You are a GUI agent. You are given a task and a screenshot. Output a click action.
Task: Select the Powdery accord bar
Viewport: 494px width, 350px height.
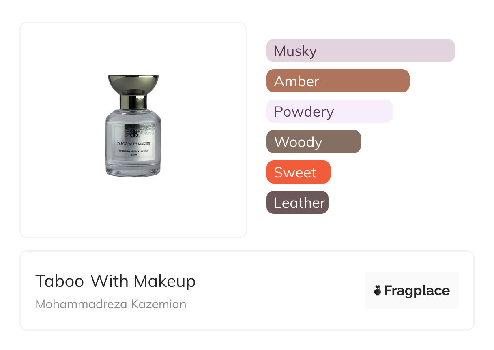coord(329,111)
